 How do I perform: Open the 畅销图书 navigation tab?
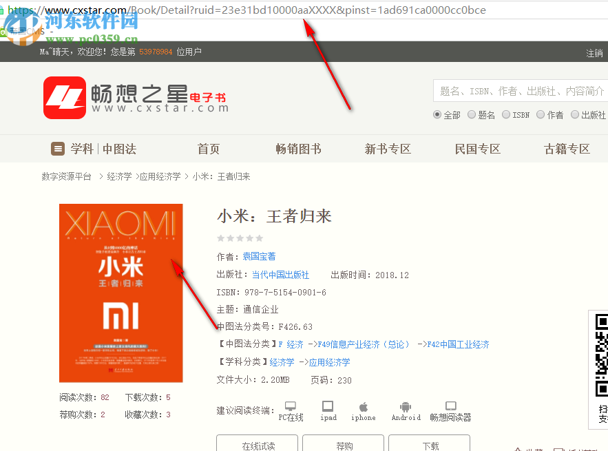tap(299, 149)
